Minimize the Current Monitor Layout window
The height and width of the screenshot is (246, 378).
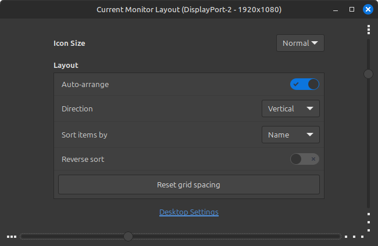point(336,10)
